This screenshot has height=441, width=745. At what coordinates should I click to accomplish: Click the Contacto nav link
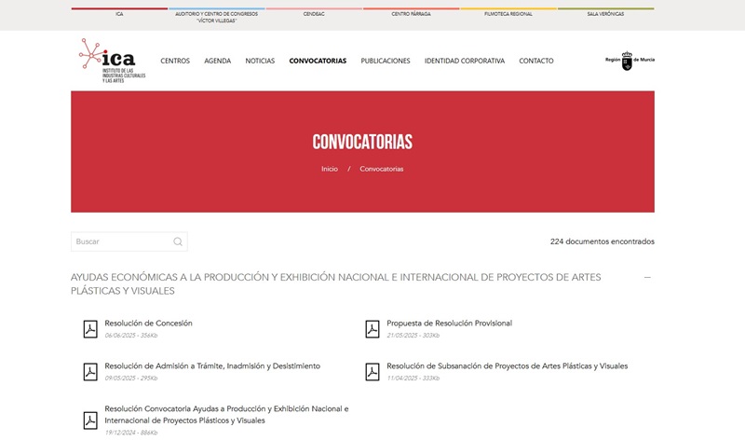536,62
